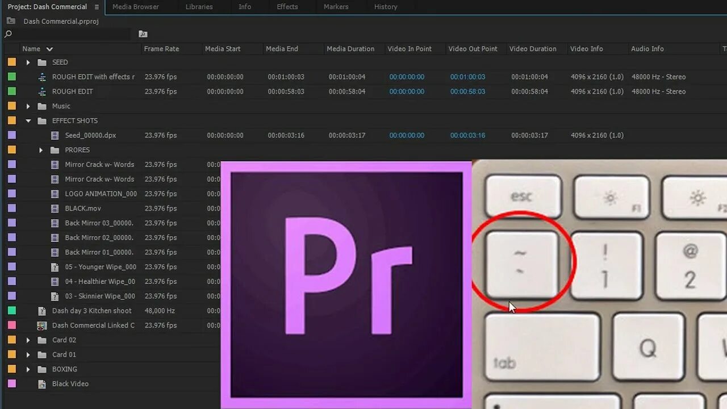Toggle the sort arrow next to Name header
Viewport: 727px width, 409px height.
point(49,49)
